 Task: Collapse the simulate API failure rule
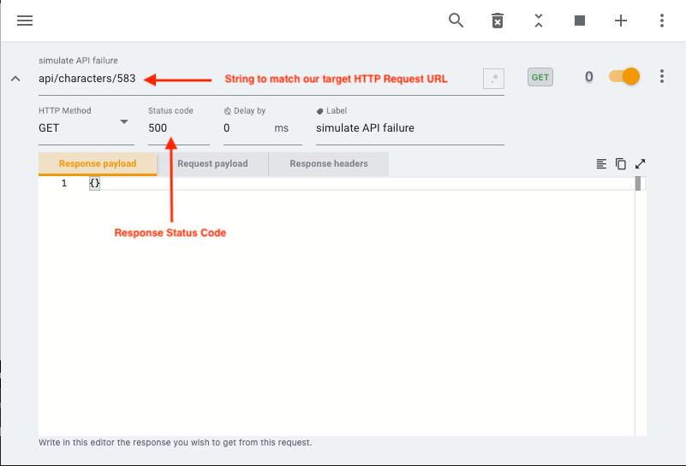point(15,79)
